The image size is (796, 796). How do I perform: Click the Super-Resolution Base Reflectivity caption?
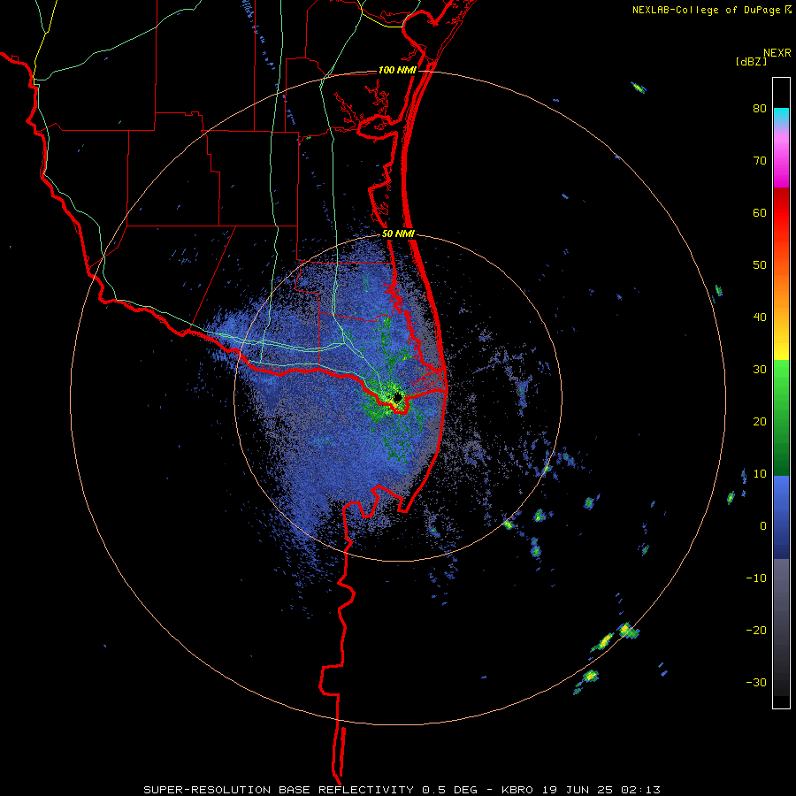pyautogui.click(x=279, y=790)
